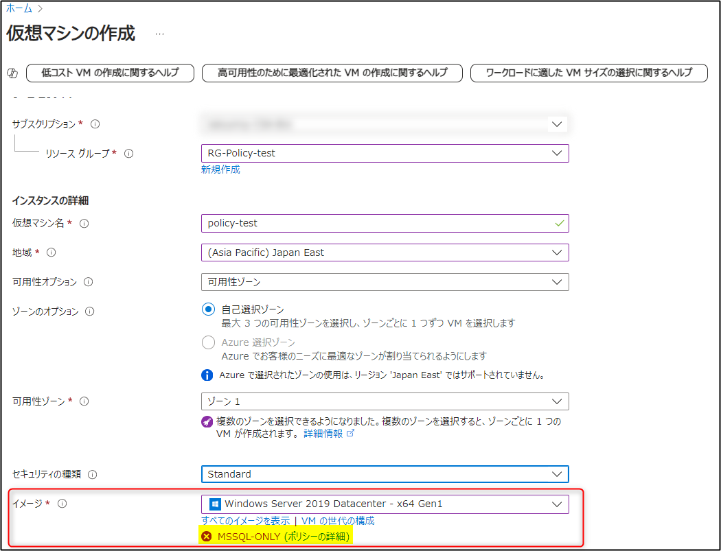Show info tooltip for セキュリティの種類
Viewport: 721px width, 551px height.
[93, 474]
